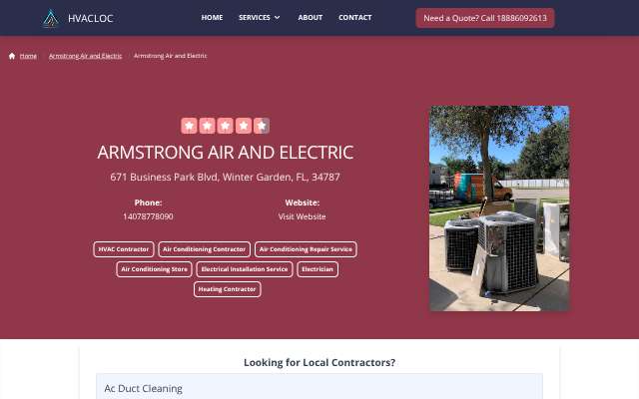Click the fourth rating star
Viewport: 639px width, 399px height.
click(x=244, y=126)
